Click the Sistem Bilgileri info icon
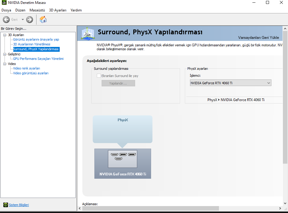 6,205
